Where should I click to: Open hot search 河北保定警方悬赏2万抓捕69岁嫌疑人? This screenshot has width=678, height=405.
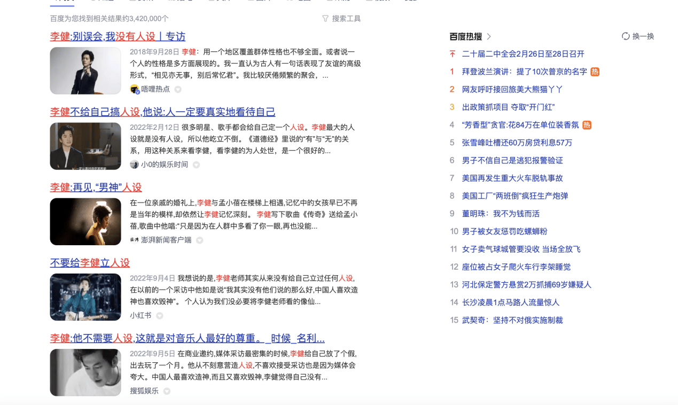point(526,285)
